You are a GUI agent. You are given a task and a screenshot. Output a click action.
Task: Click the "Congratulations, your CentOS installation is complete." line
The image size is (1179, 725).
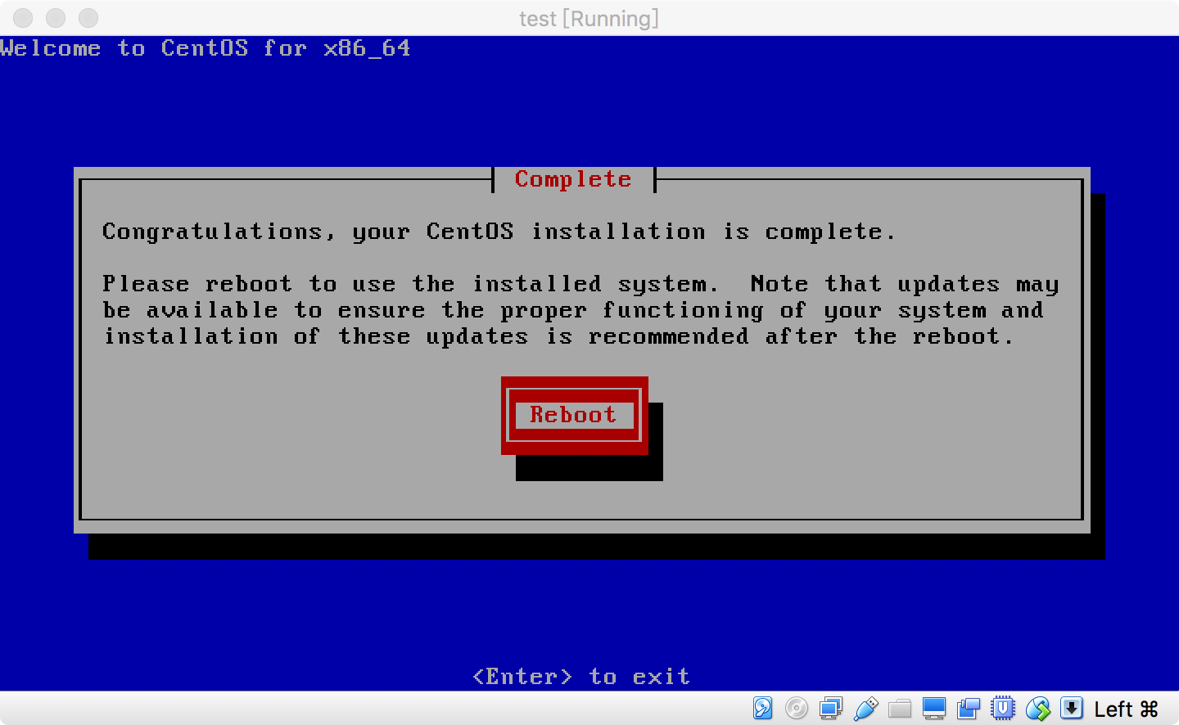(x=499, y=232)
